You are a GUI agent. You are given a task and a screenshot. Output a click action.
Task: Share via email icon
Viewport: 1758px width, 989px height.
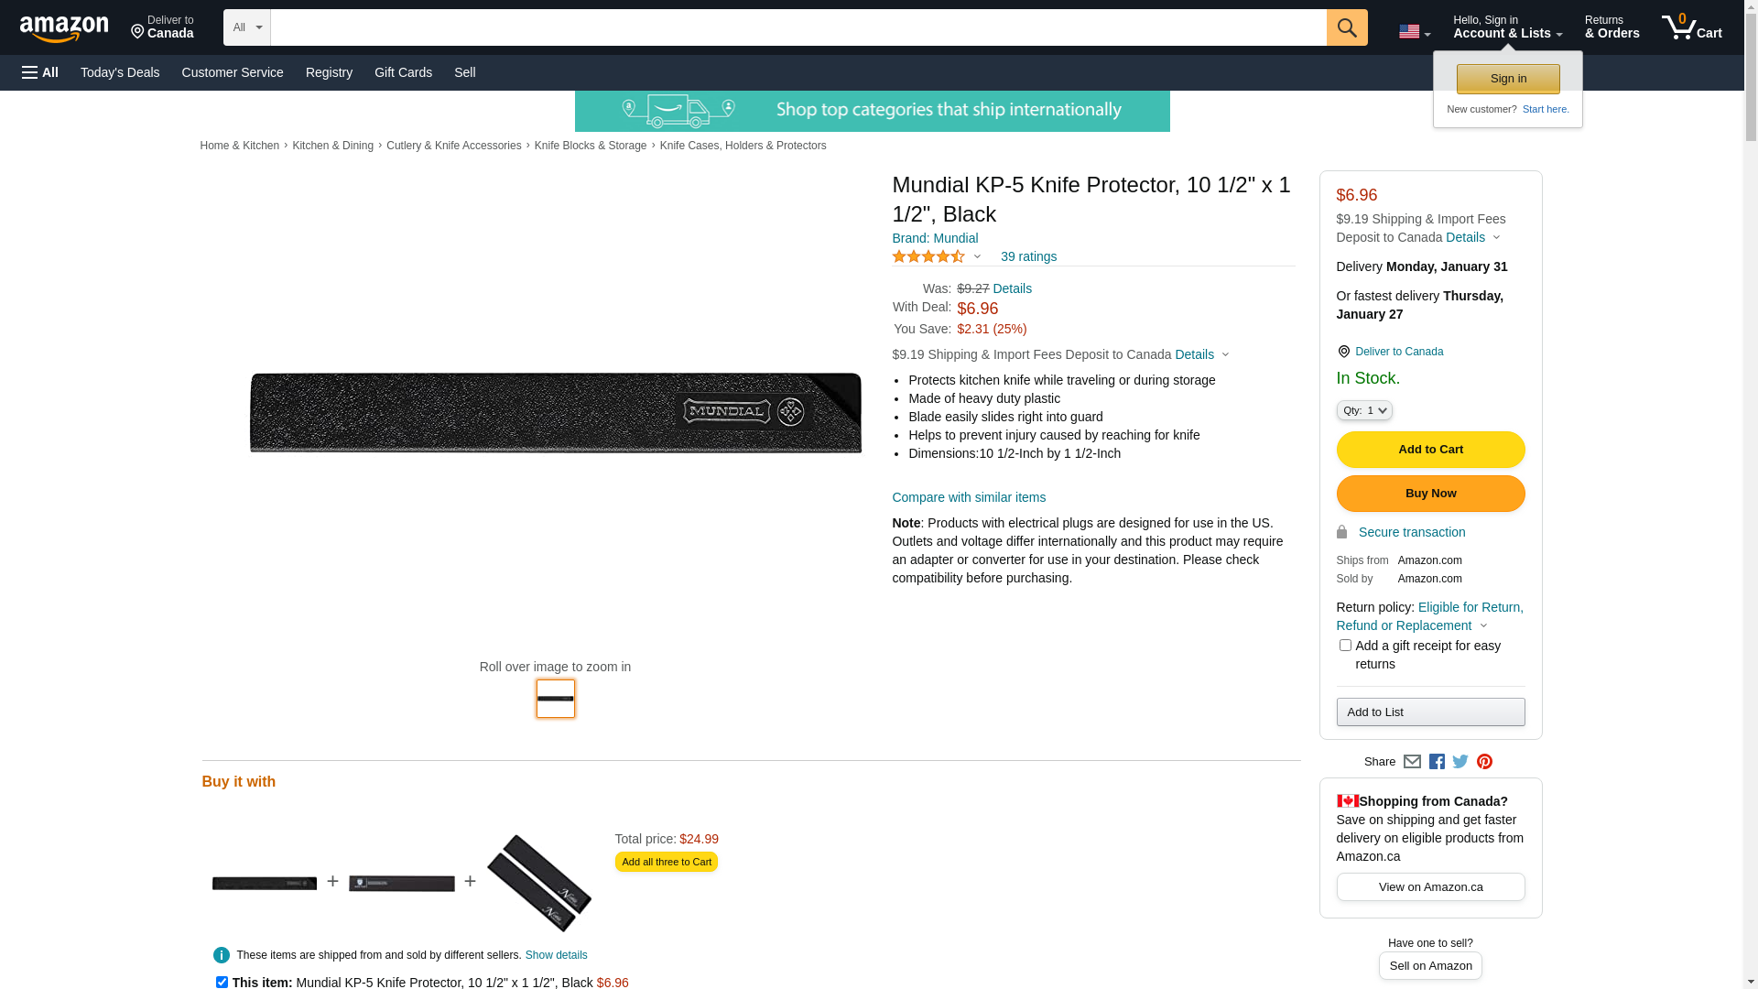1412,762
